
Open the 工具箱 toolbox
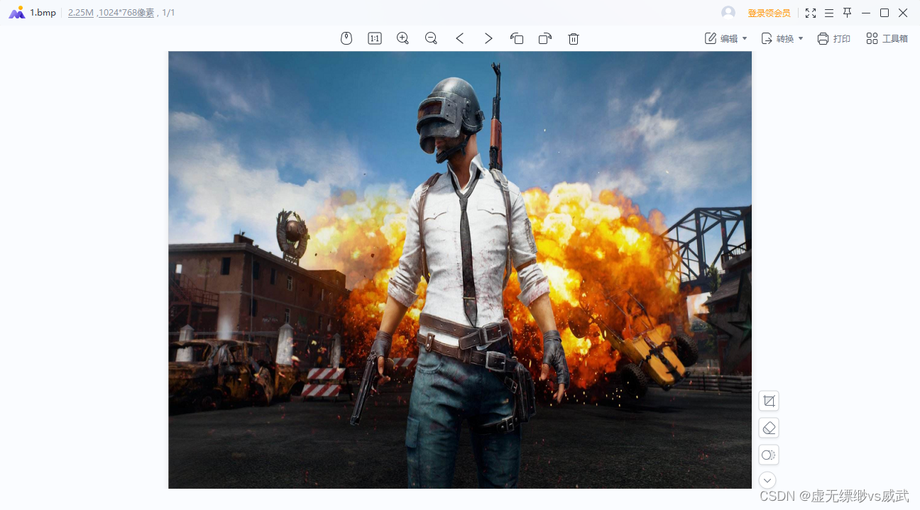point(887,38)
